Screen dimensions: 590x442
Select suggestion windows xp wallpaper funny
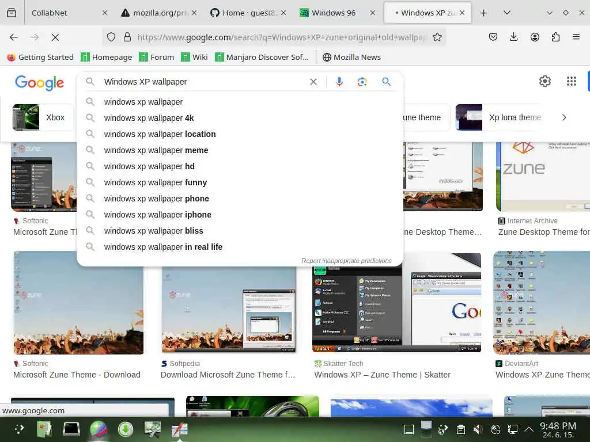click(x=240, y=182)
